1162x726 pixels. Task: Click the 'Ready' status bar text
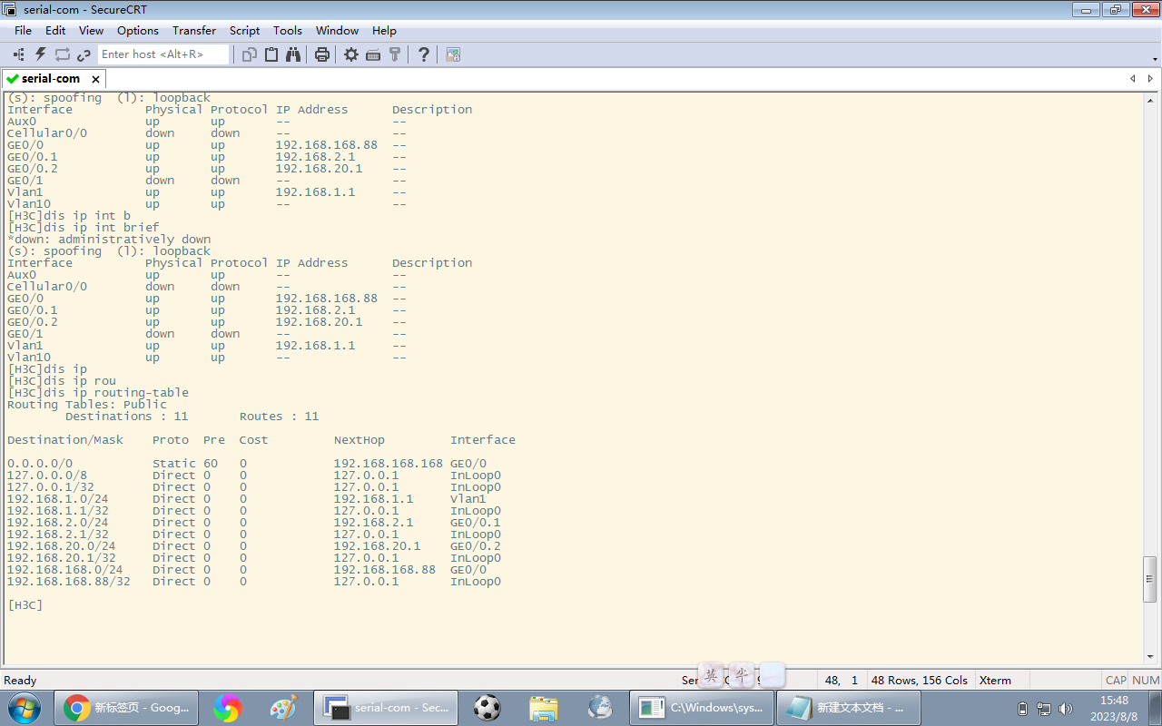tap(21, 680)
